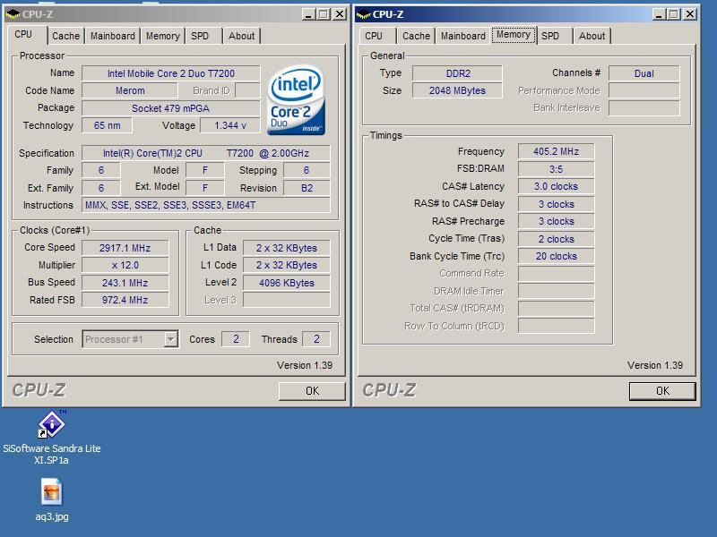The height and width of the screenshot is (537, 717).
Task: Click the L1 Data value '2 x 32 KBytes'
Action: [x=287, y=248]
